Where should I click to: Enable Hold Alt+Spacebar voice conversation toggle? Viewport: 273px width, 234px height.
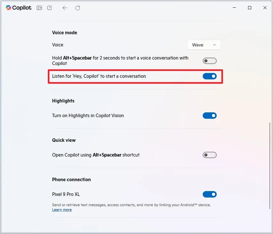click(x=210, y=61)
